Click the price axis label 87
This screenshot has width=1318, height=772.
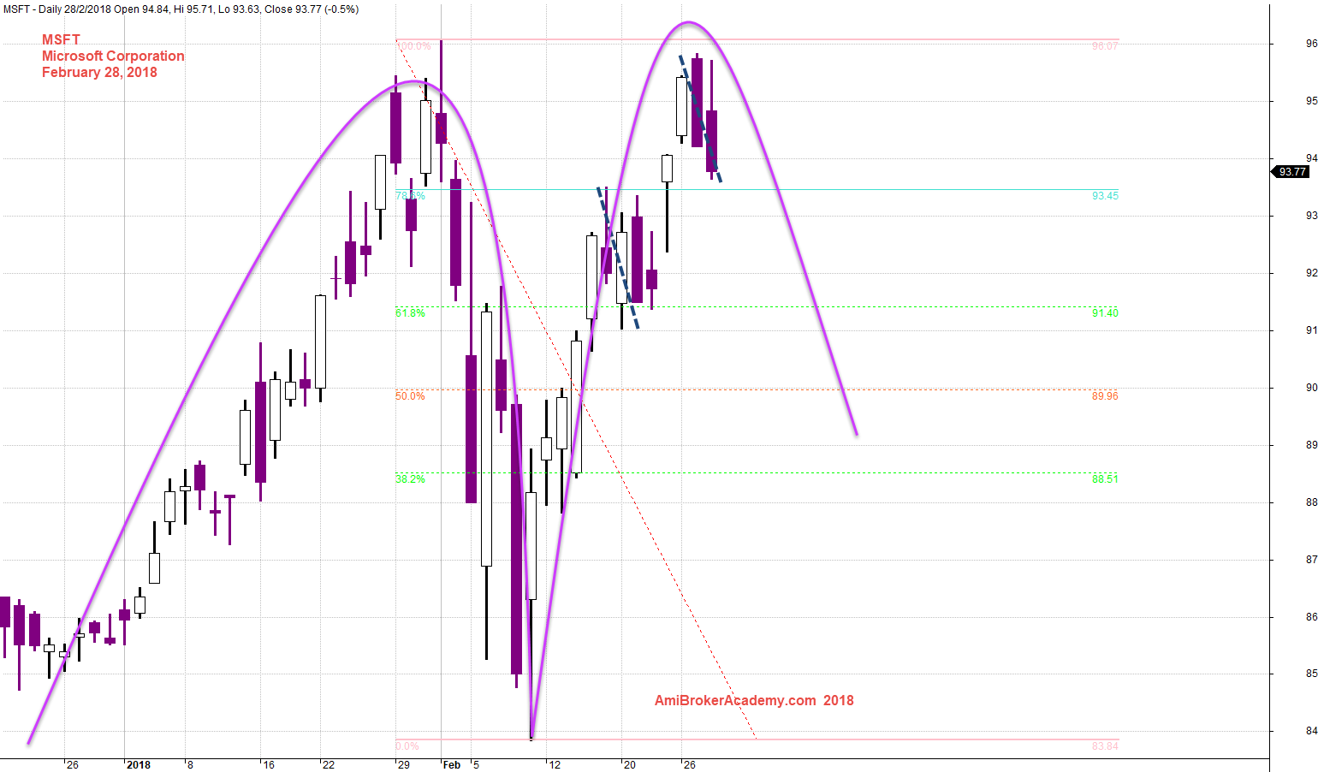[x=1311, y=560]
